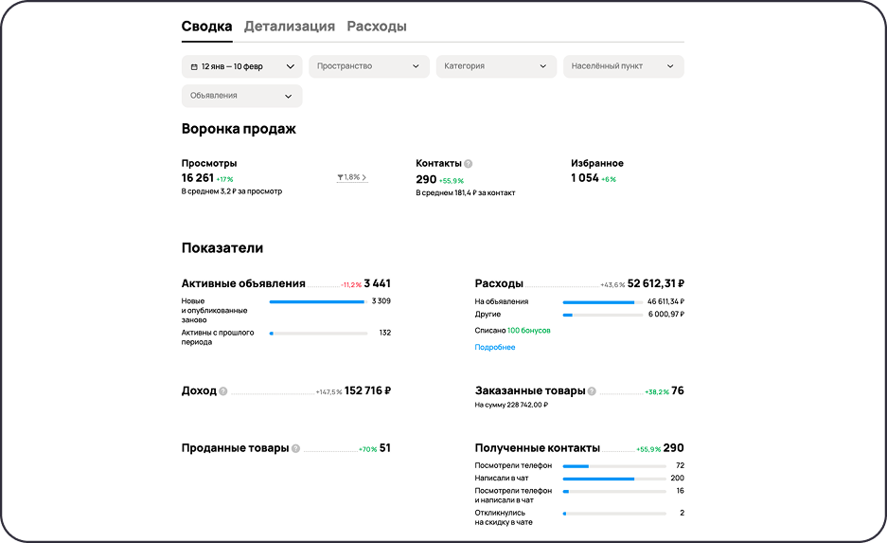887x543 pixels.
Task: Expand the Населённый пункт dropdown
Action: tap(624, 66)
